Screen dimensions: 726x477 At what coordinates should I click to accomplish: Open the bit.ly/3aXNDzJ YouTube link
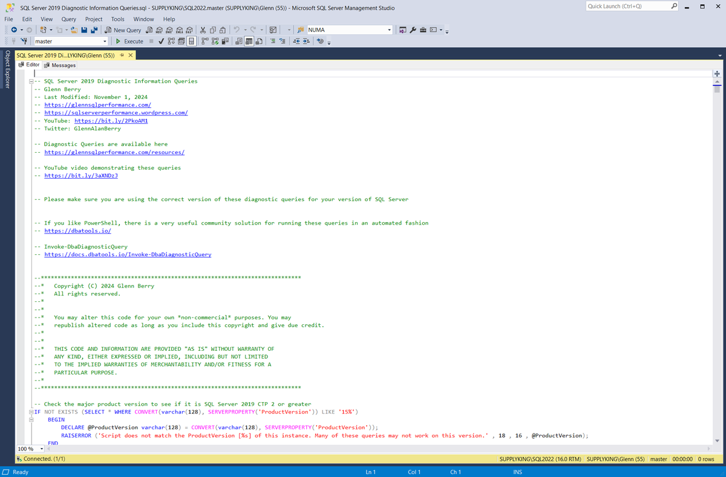[x=81, y=176]
